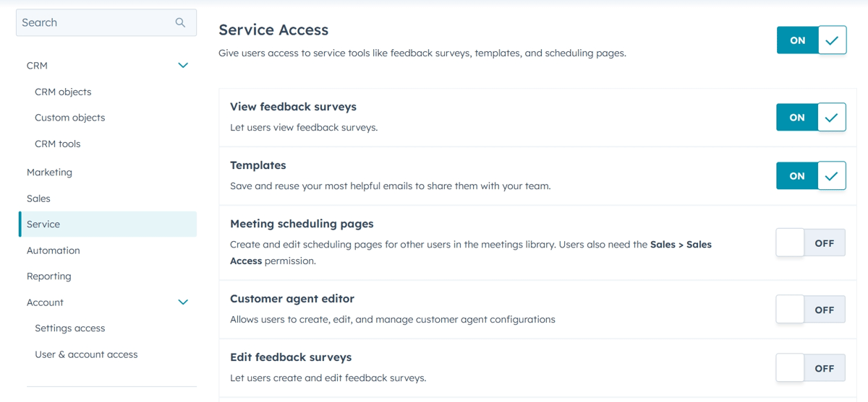Open the Automation section

coord(54,250)
